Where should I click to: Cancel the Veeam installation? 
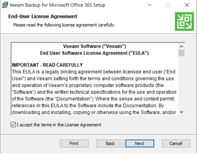(176, 144)
